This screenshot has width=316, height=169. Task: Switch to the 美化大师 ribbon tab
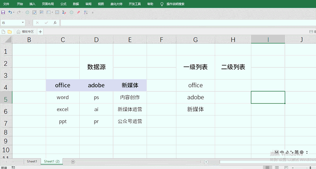pyautogui.click(x=116, y=4)
